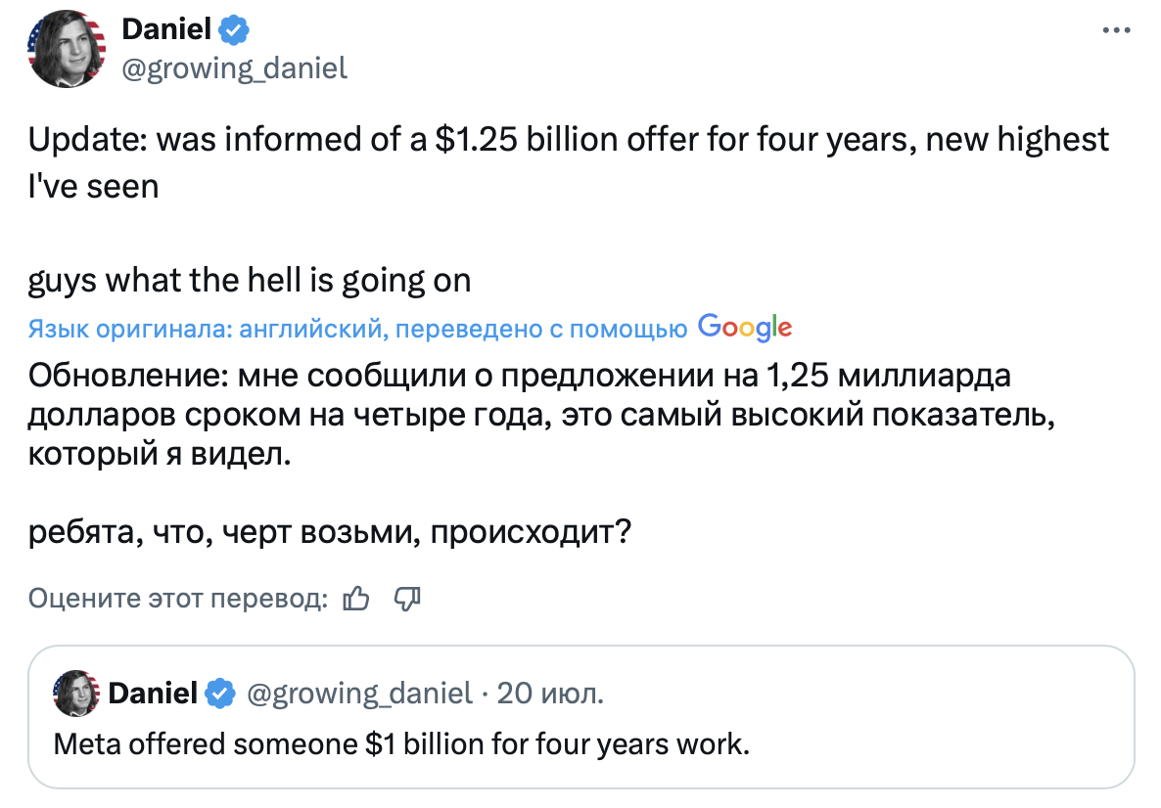The image size is (1161, 808).
Task: Open the @growing_daniel handle link
Action: [x=235, y=68]
